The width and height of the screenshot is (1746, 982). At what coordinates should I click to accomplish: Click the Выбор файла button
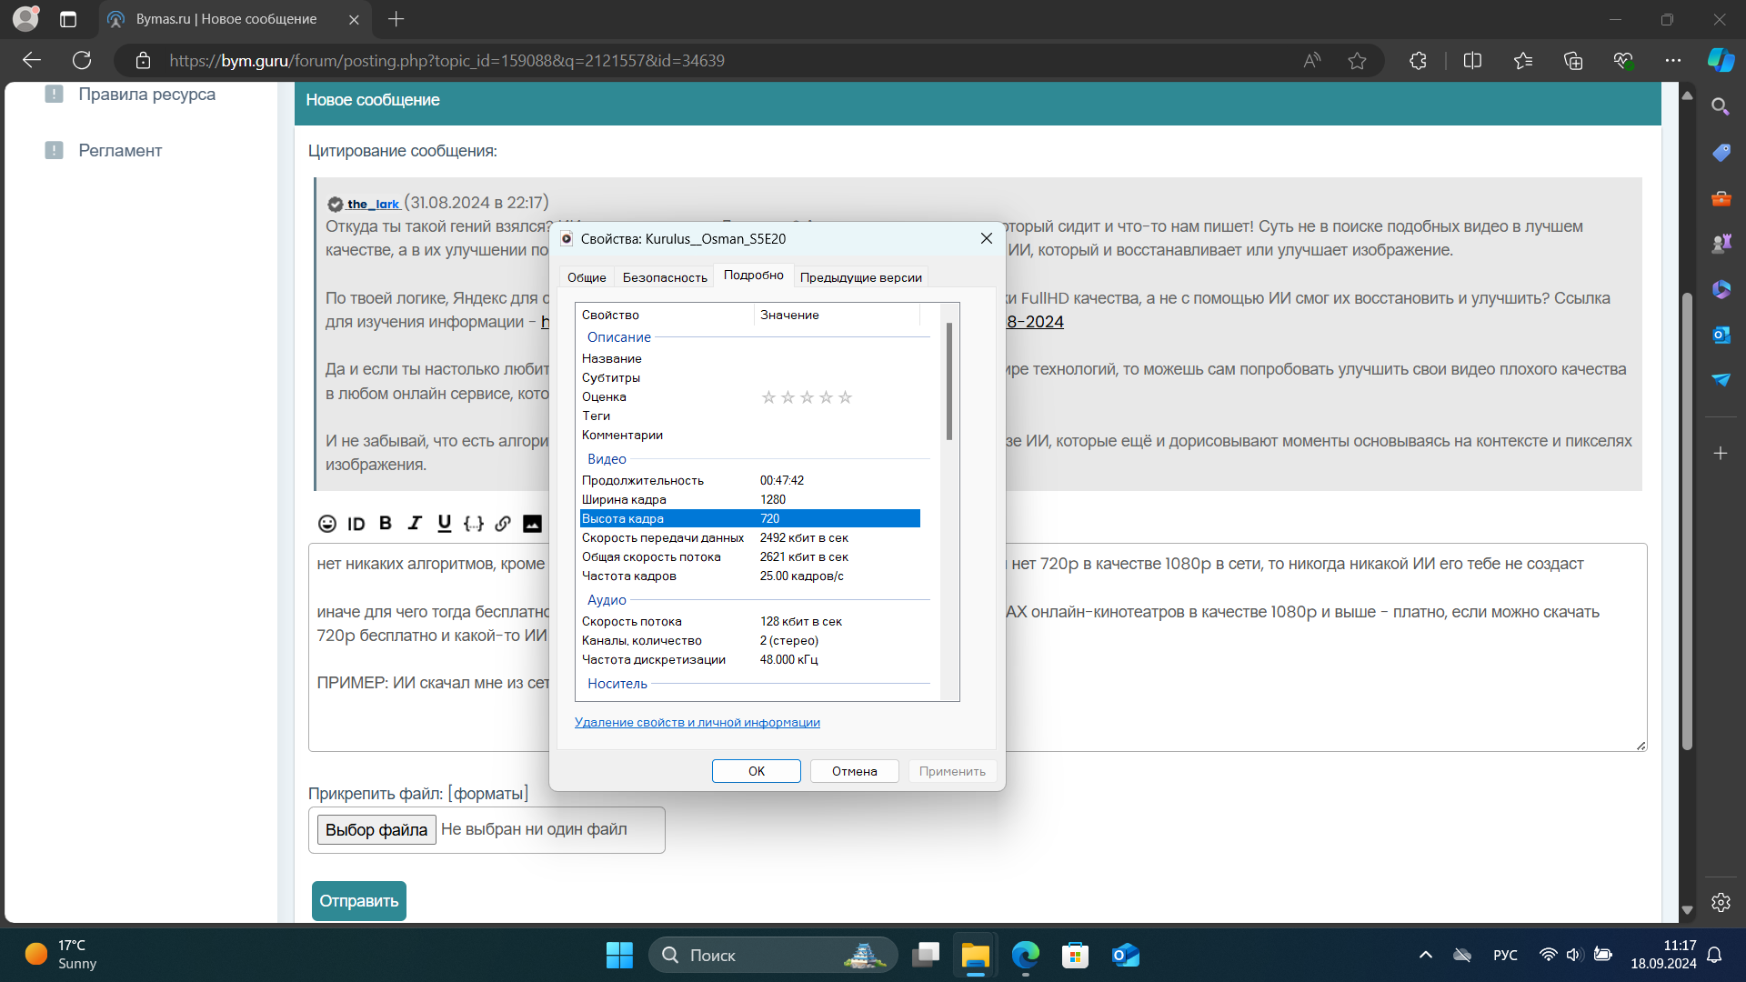click(376, 829)
